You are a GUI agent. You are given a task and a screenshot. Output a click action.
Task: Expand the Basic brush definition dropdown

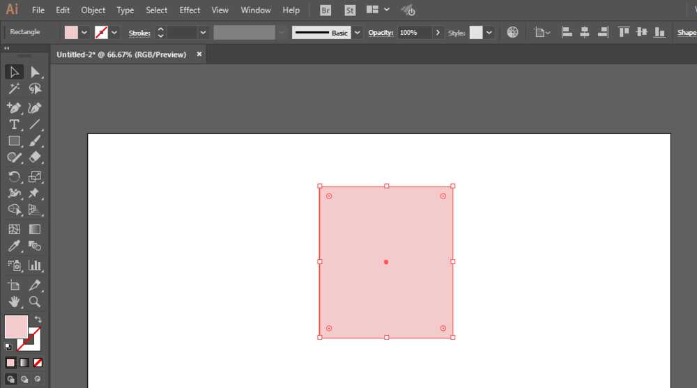pos(357,33)
